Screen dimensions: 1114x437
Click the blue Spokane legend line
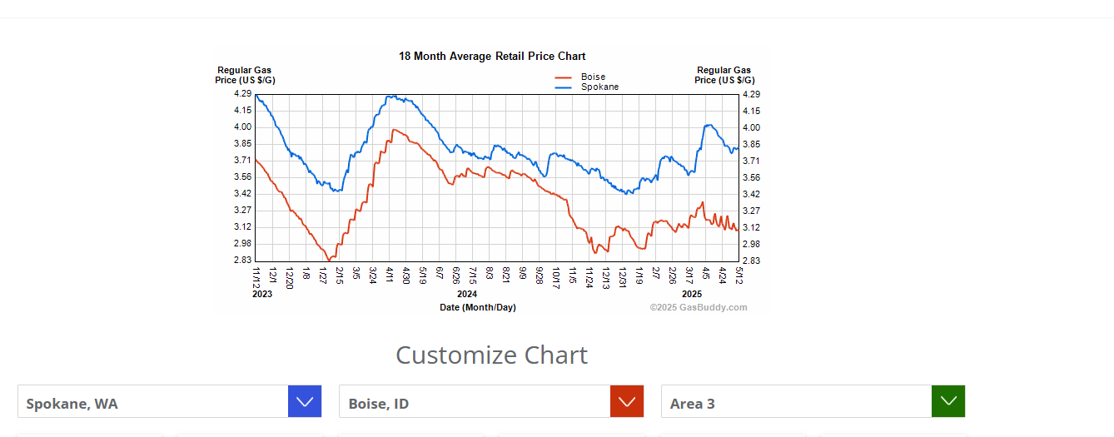[564, 87]
